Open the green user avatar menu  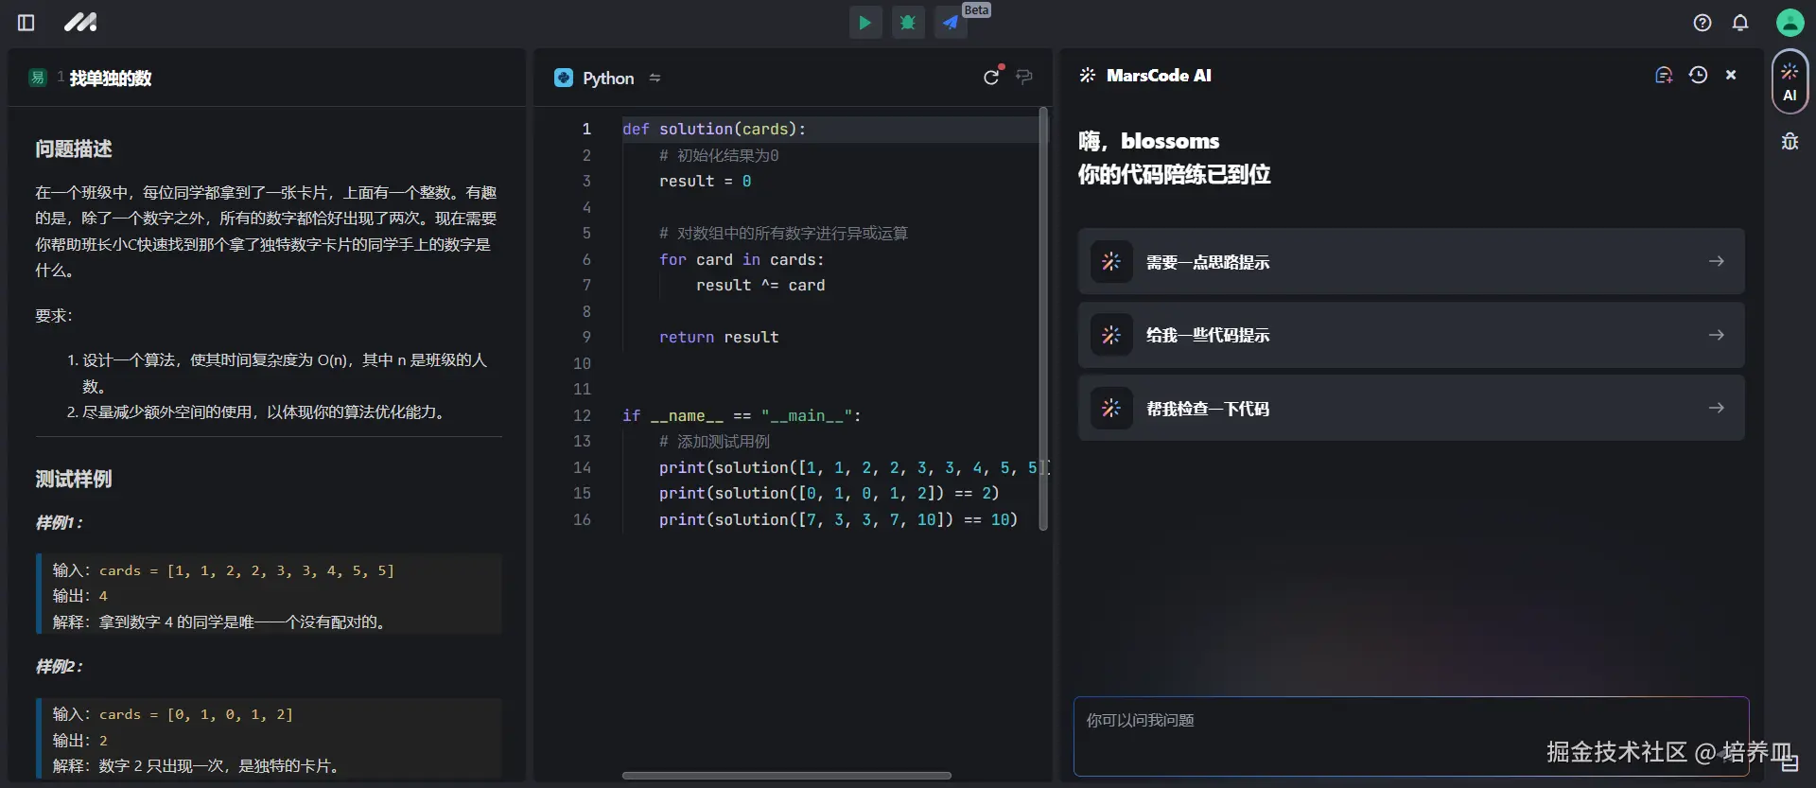click(1790, 23)
